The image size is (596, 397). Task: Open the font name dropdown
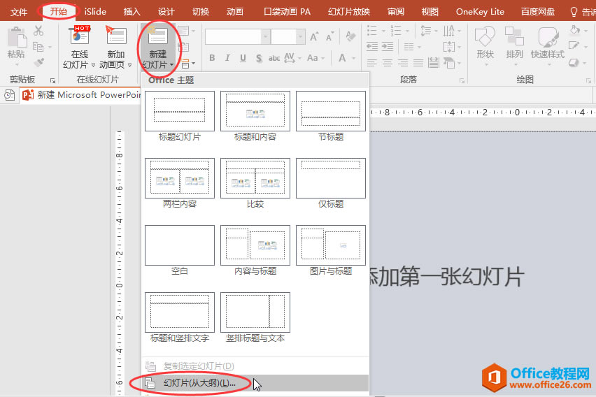tap(266, 37)
